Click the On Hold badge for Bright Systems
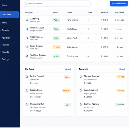This screenshot has width=129, height=129. coord(57,47)
